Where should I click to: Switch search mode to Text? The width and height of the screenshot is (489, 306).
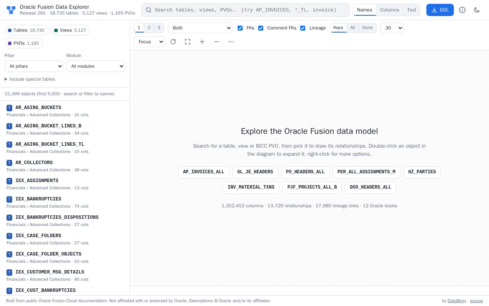coord(411,10)
